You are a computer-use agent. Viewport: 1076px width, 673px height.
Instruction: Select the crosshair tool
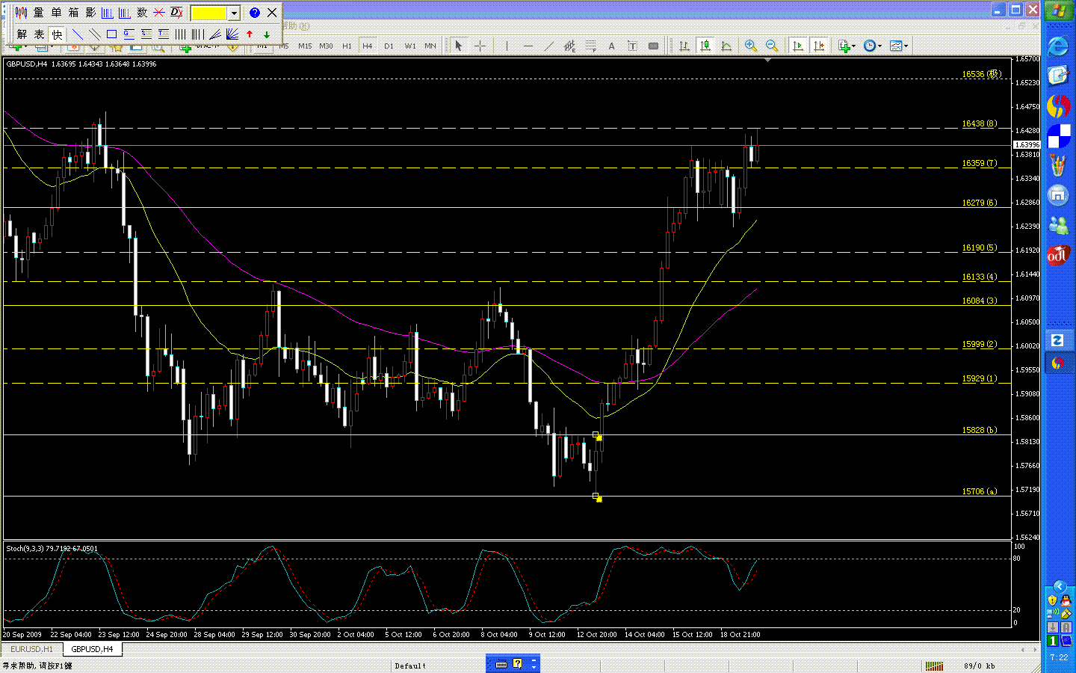[480, 46]
